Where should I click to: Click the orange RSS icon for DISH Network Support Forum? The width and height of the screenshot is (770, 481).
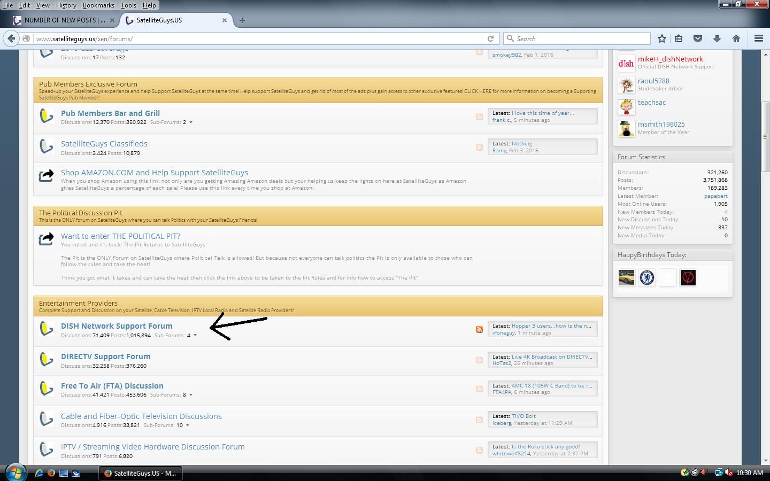479,329
